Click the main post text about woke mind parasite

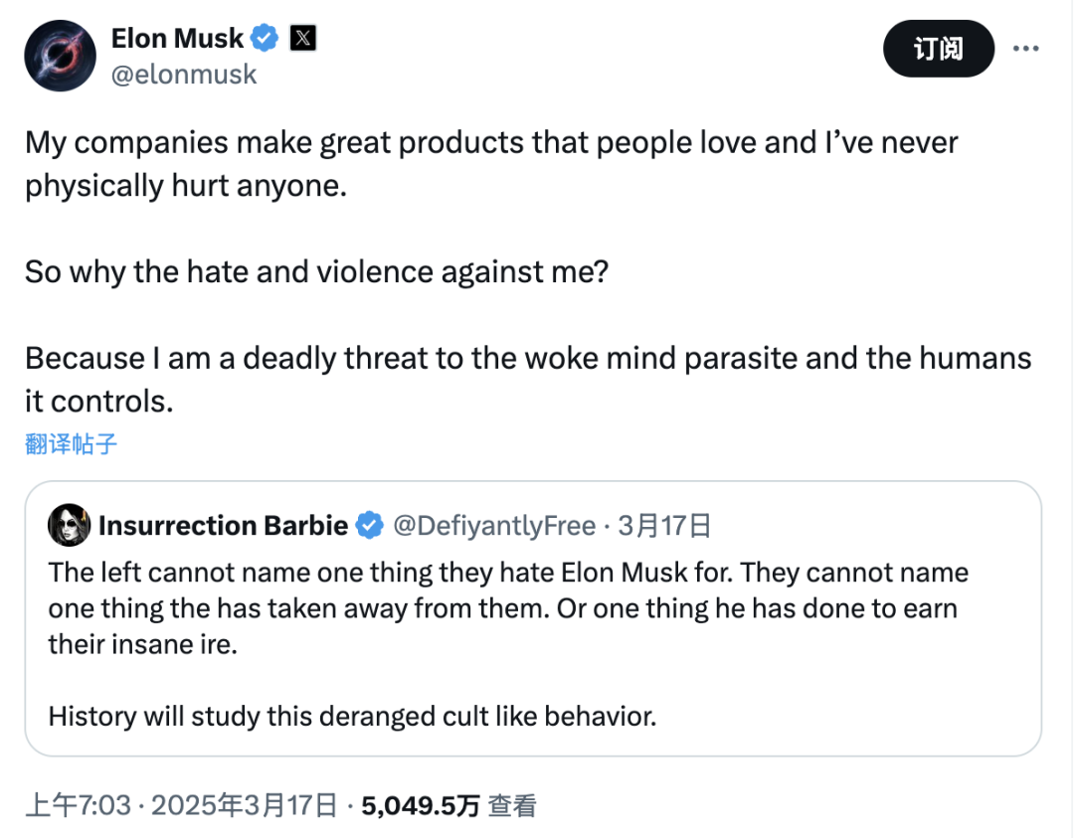click(528, 380)
